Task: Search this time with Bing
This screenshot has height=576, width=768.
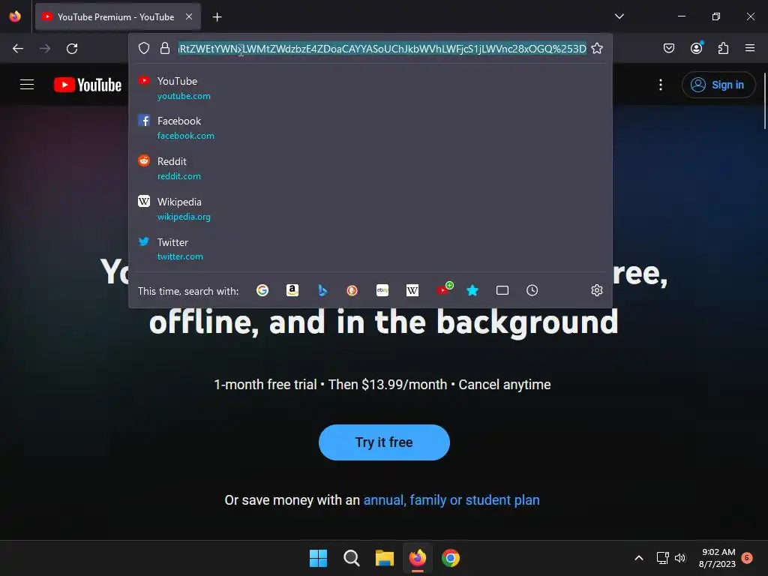Action: 322,290
